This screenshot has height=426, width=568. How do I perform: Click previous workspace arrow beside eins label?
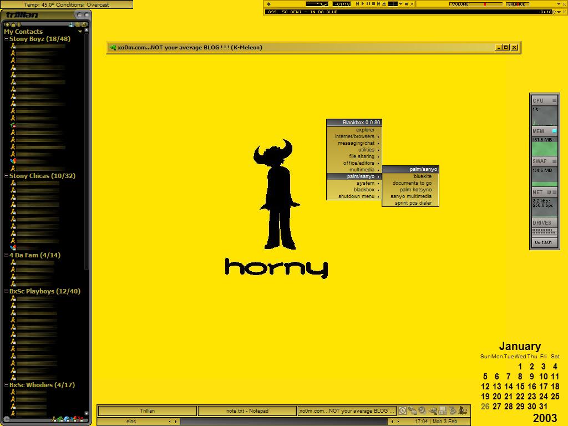click(170, 422)
